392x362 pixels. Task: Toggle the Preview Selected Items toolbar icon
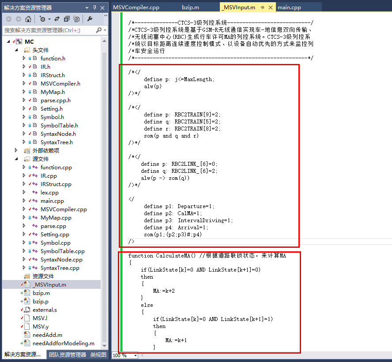pos(77,19)
